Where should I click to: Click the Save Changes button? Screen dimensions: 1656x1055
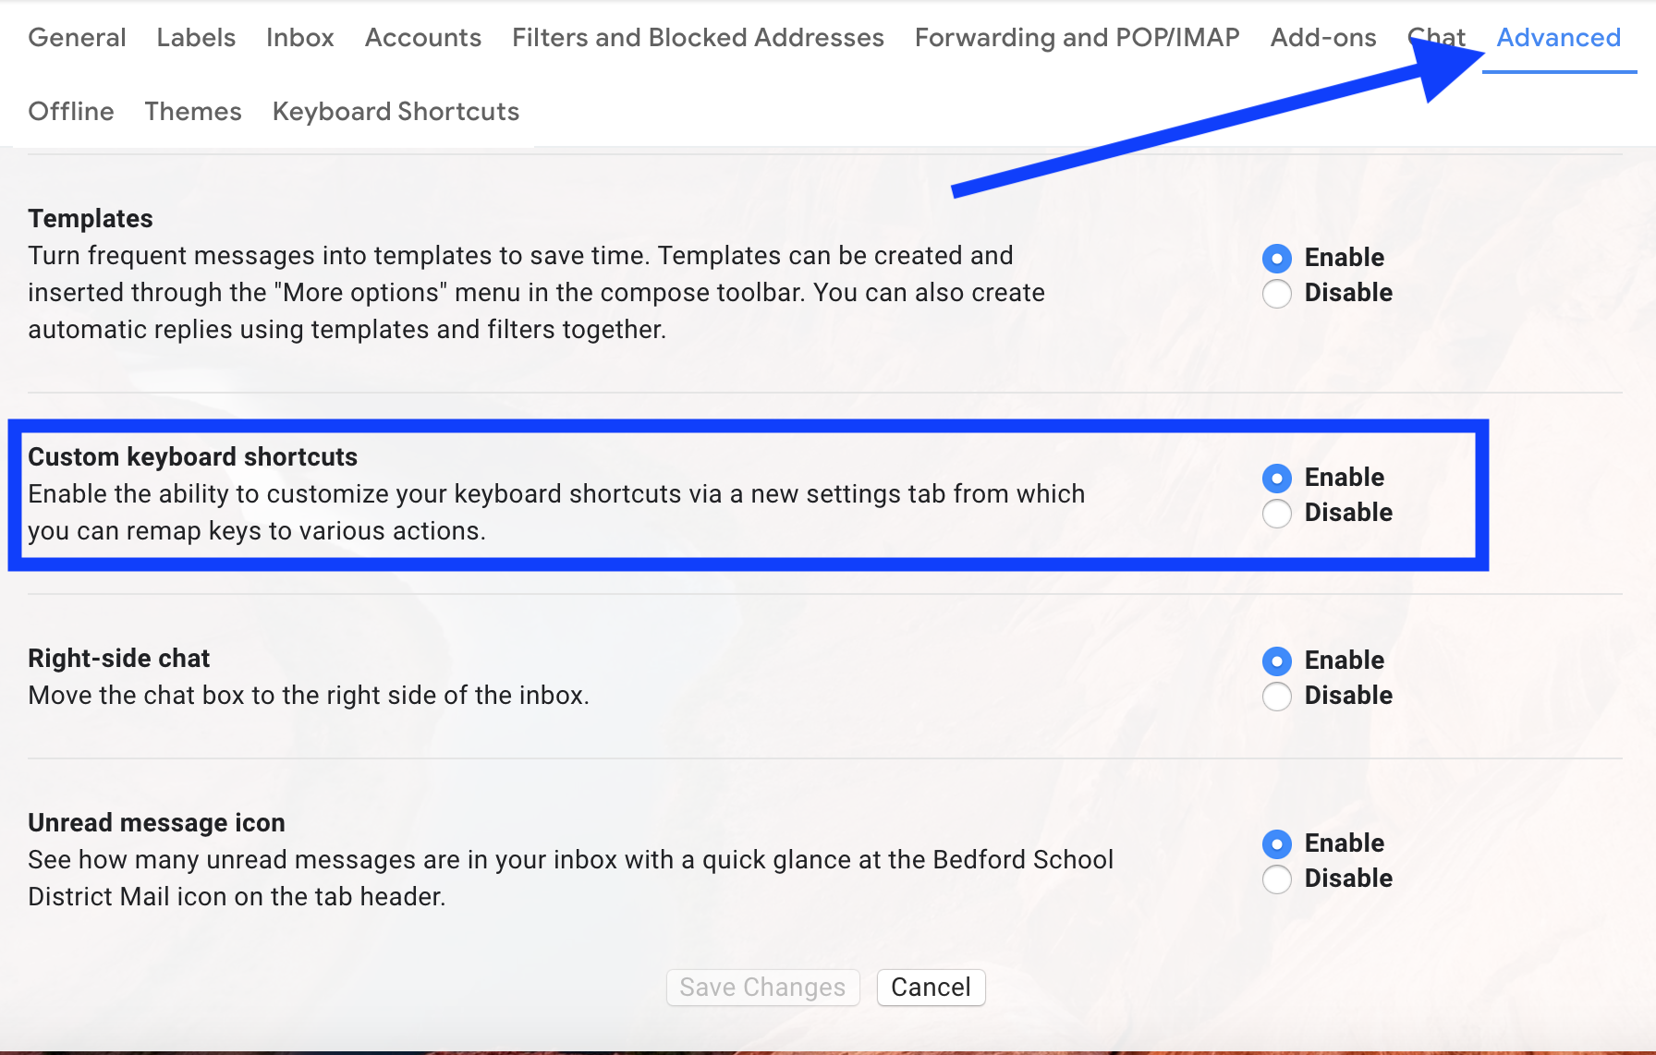point(762,988)
